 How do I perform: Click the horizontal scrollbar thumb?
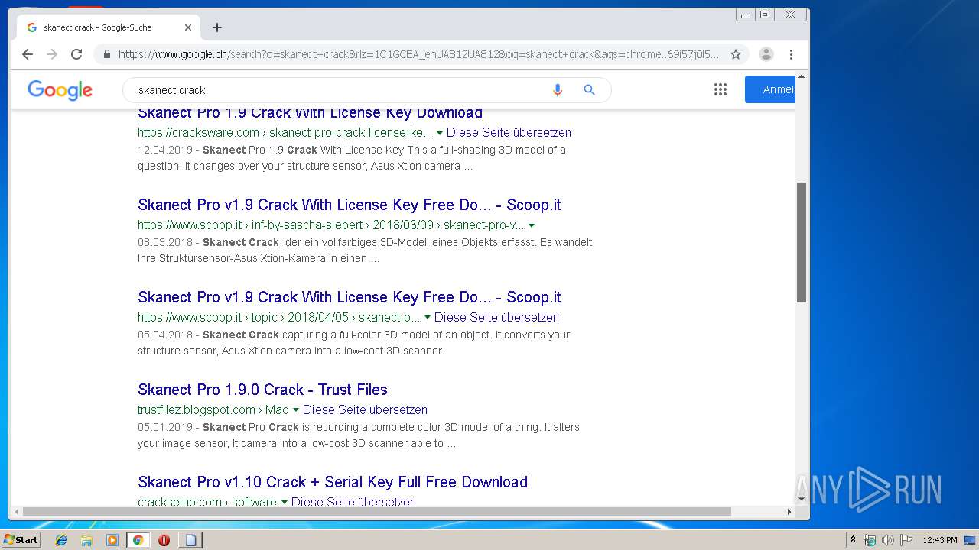(376, 512)
